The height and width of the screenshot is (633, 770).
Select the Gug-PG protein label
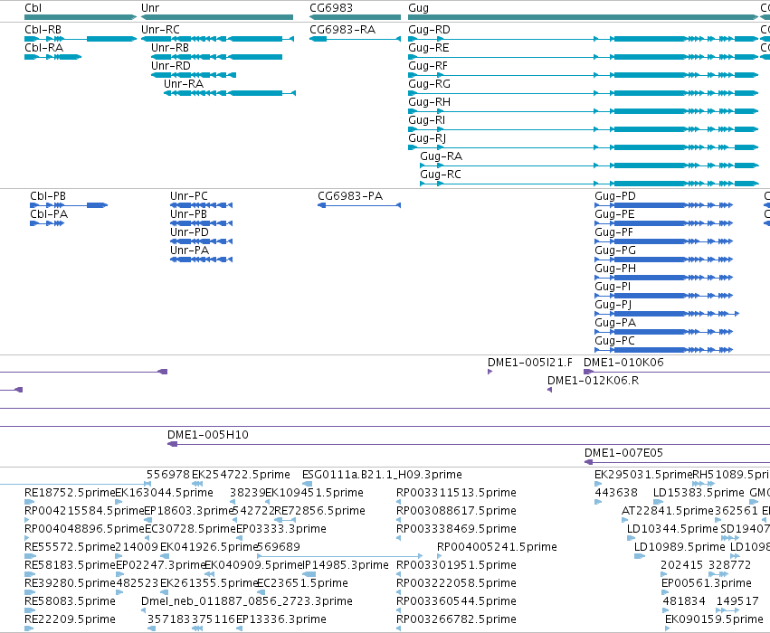click(615, 250)
